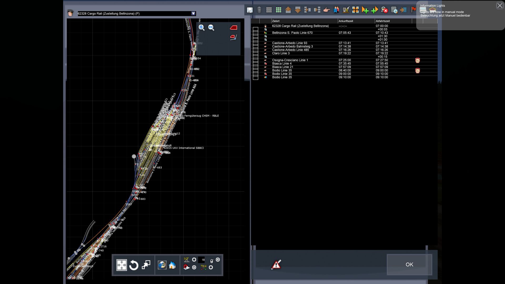Viewport: 505px width, 284px height.
Task: Select the Osogna-Cresciano Linie 1 timetable entry
Action: (290, 60)
